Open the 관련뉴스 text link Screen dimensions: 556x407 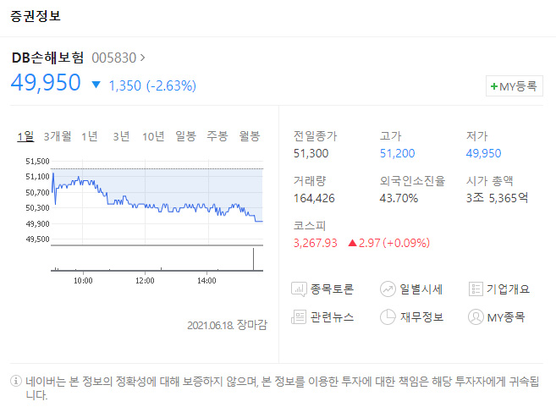point(332,317)
